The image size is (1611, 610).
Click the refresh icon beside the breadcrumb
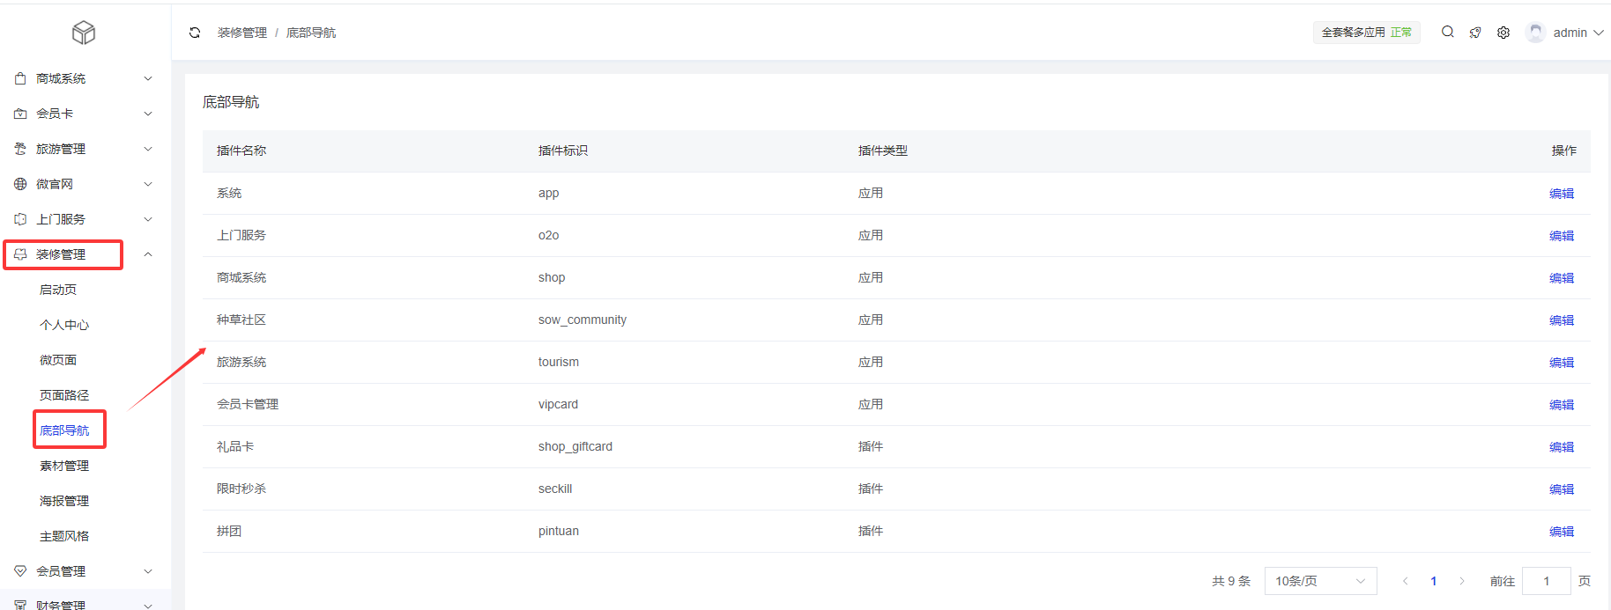195,33
